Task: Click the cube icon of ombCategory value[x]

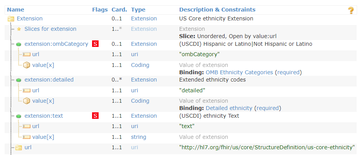Action: click(x=27, y=65)
